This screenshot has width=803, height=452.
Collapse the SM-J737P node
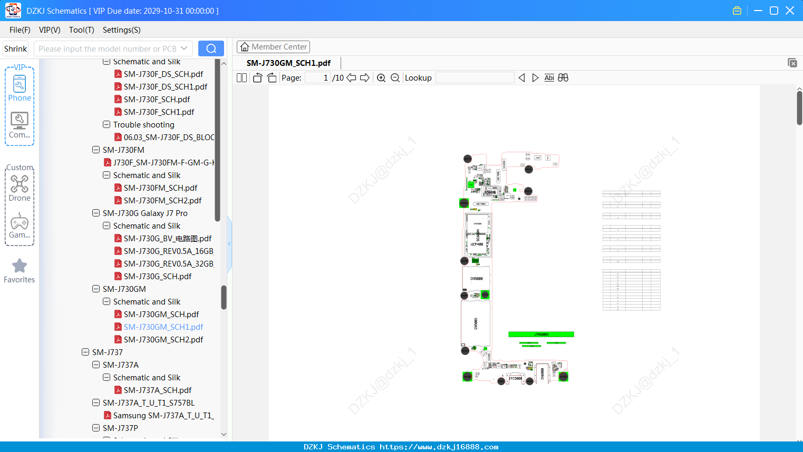pos(96,428)
